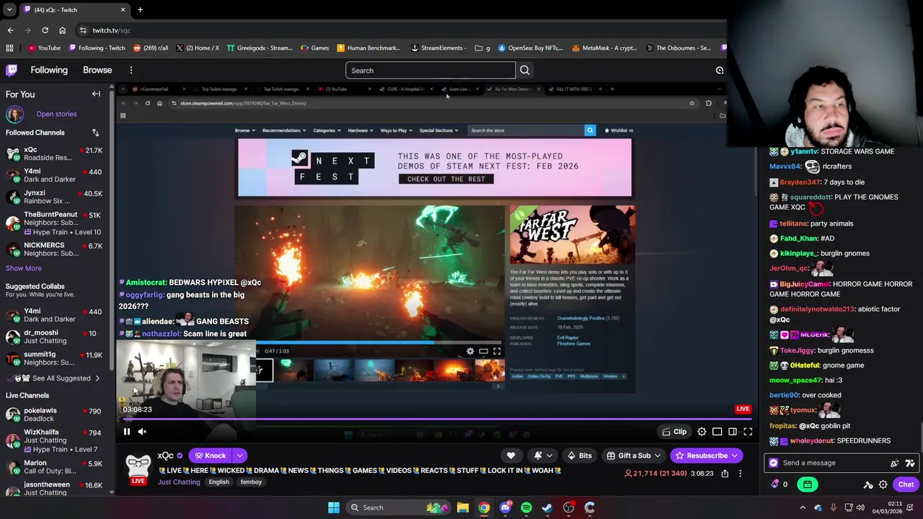Share the xQc stream

point(725,474)
